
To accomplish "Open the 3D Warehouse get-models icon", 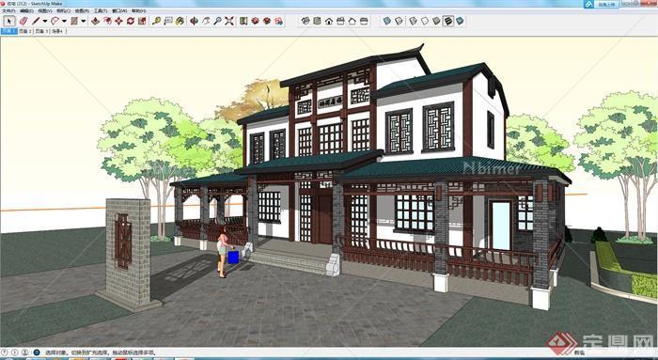I will 255,21.
